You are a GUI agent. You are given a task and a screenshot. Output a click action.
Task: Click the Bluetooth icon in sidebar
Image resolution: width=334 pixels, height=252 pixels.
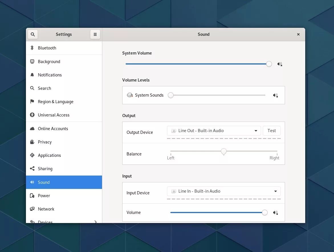click(x=32, y=48)
